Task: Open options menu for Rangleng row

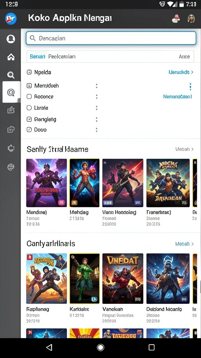Action: 97,120
